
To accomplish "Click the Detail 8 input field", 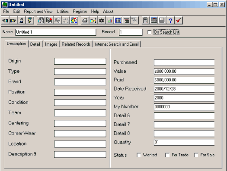I will point(184,134).
